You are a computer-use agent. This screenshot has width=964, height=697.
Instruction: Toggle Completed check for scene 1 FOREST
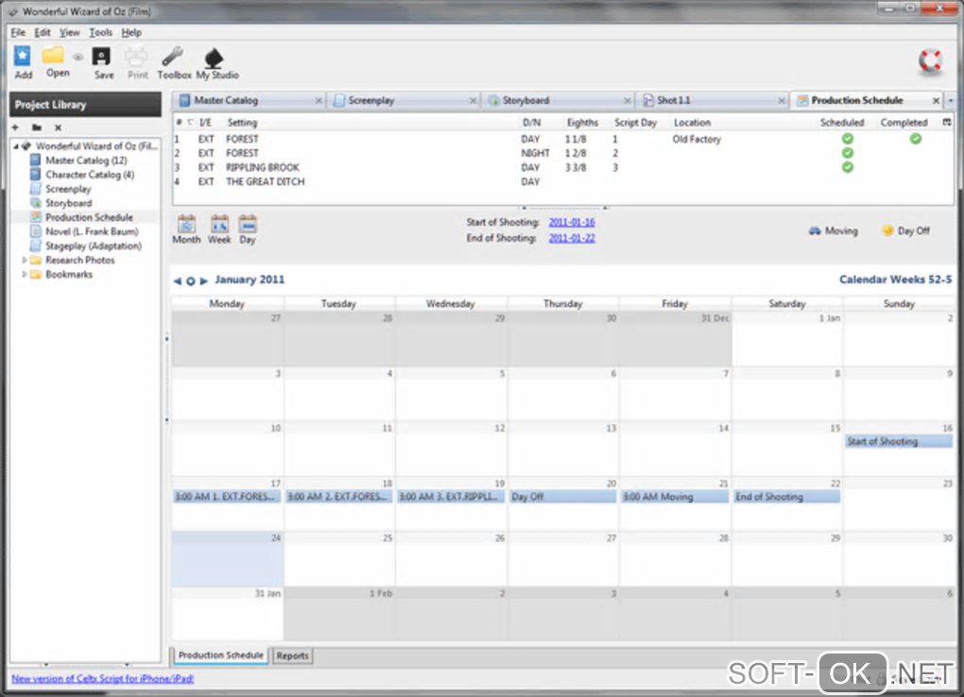tap(916, 139)
